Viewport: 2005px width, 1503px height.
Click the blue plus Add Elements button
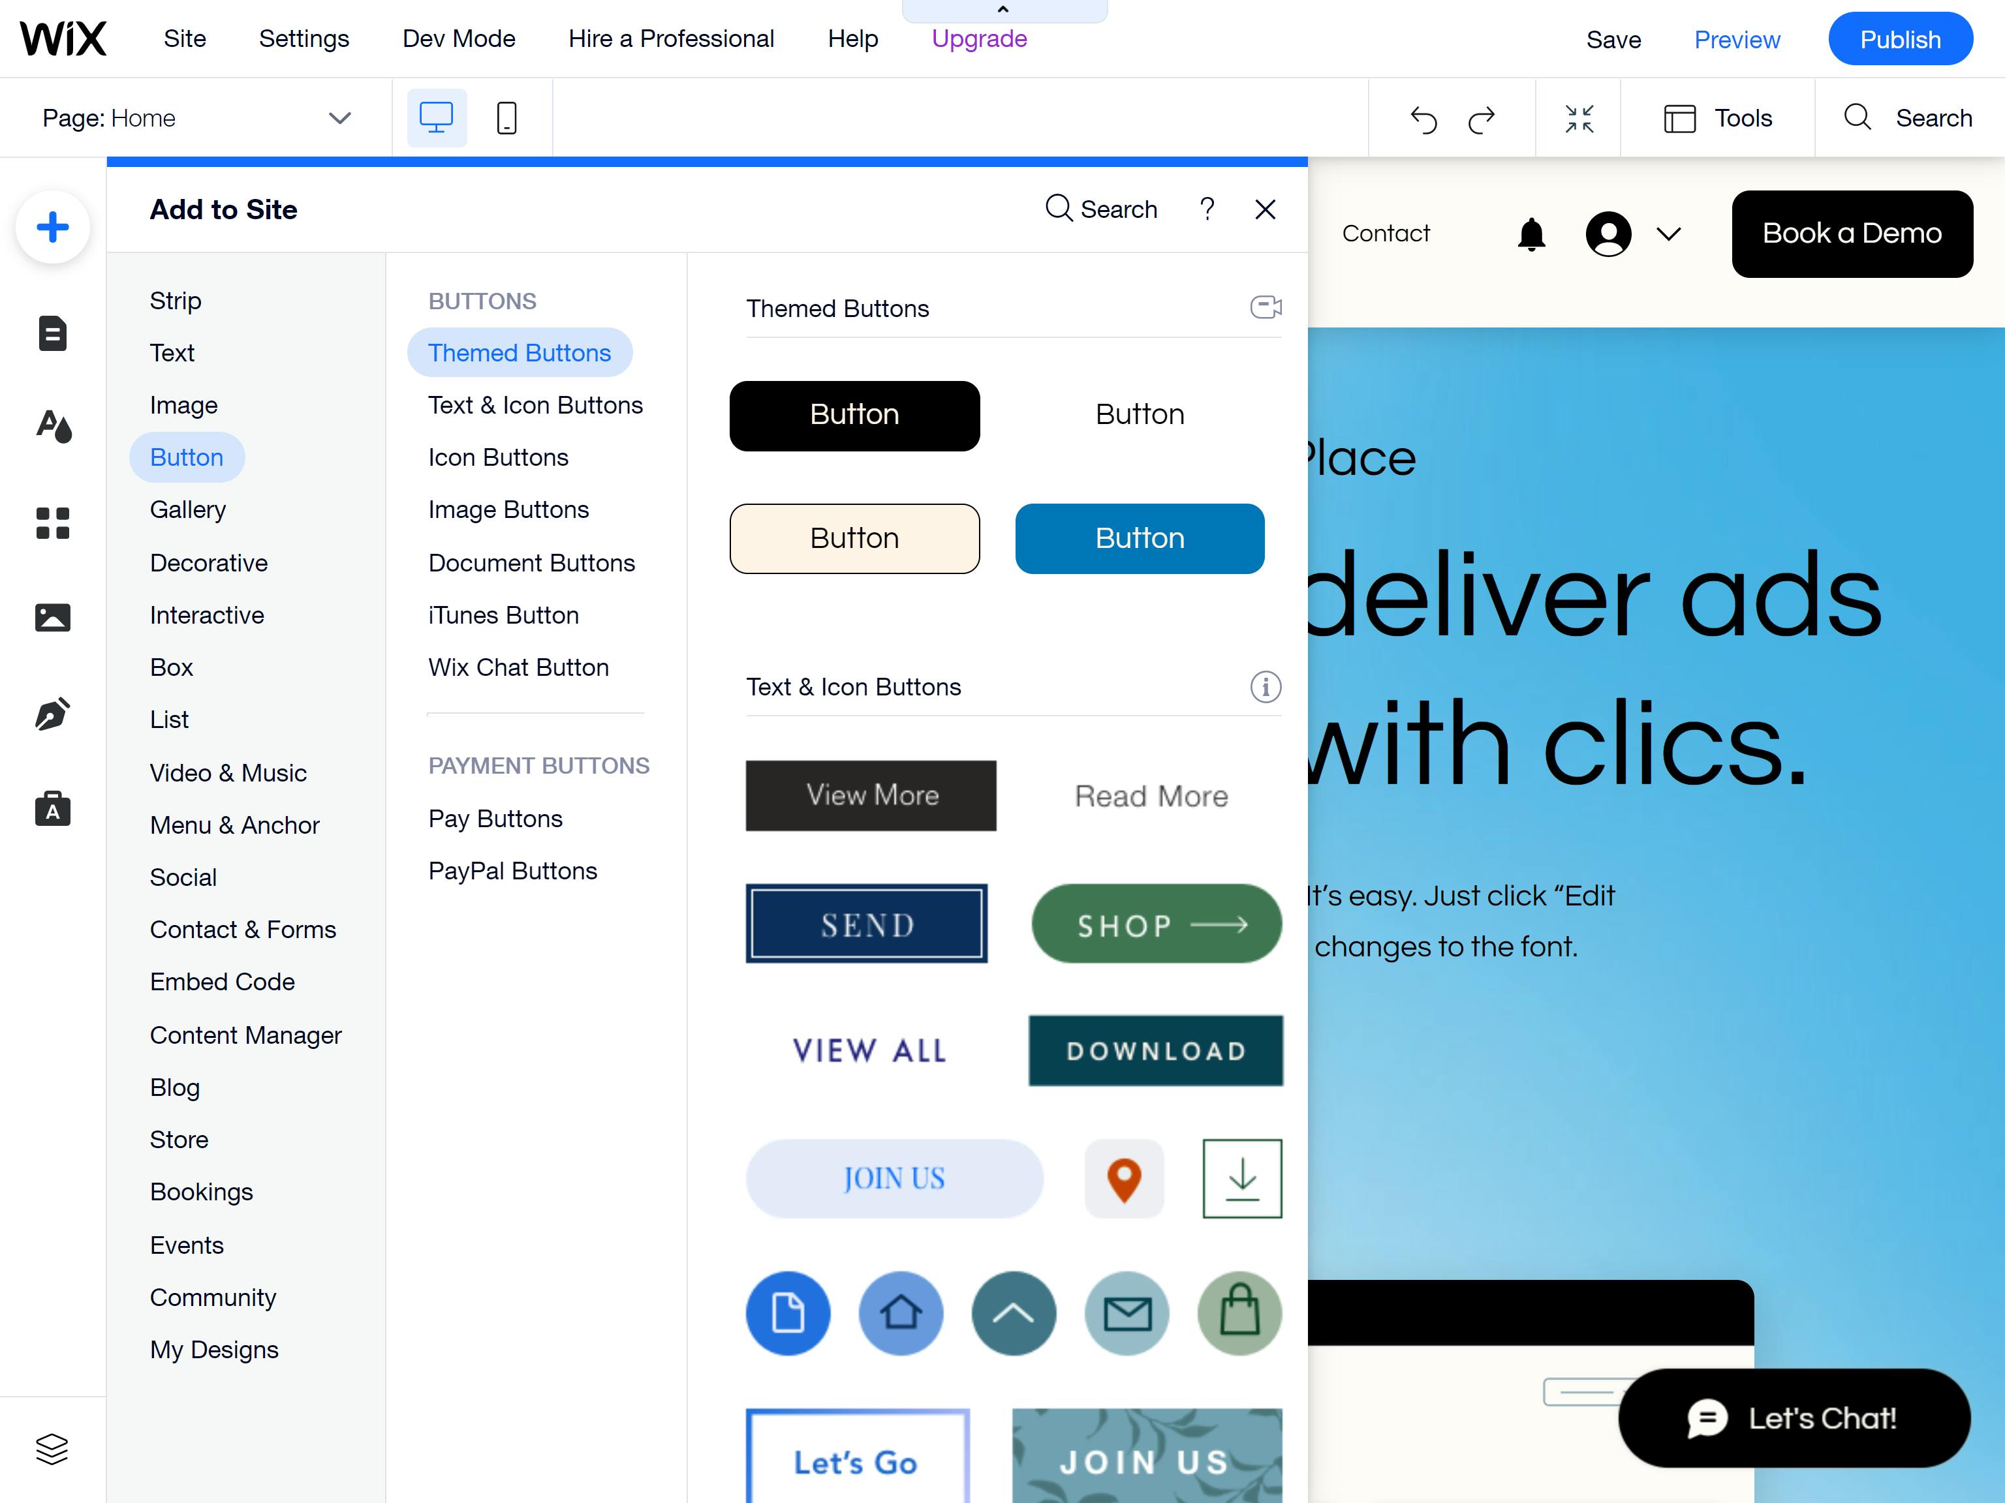click(x=53, y=226)
